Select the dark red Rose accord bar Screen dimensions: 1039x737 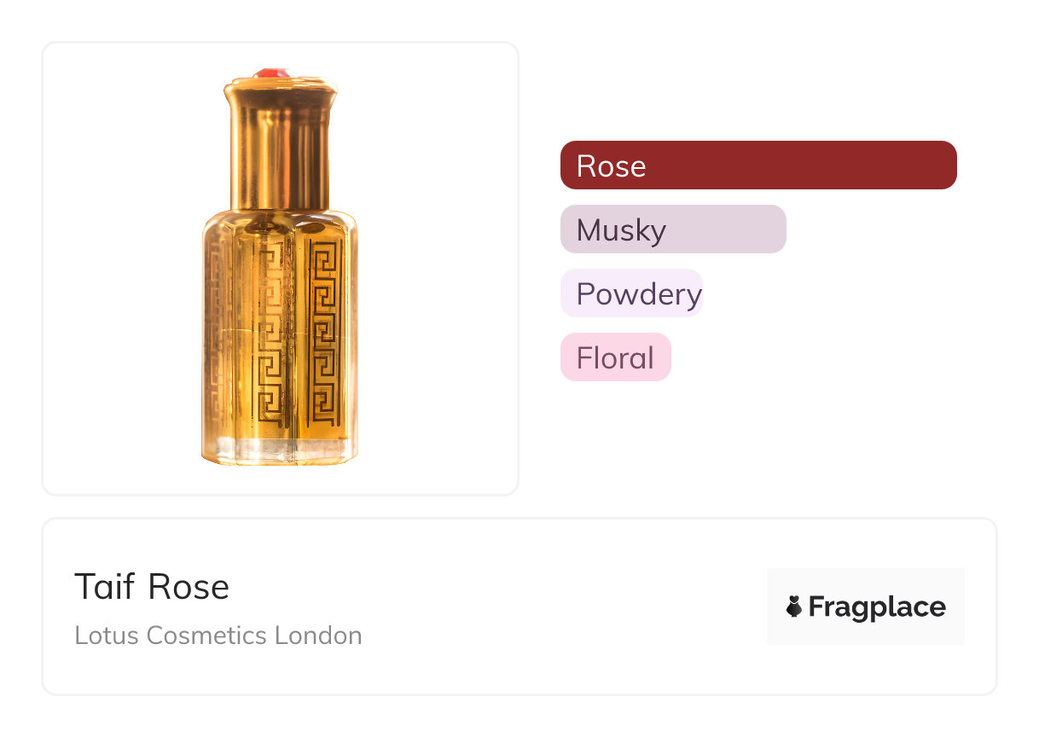coord(758,165)
